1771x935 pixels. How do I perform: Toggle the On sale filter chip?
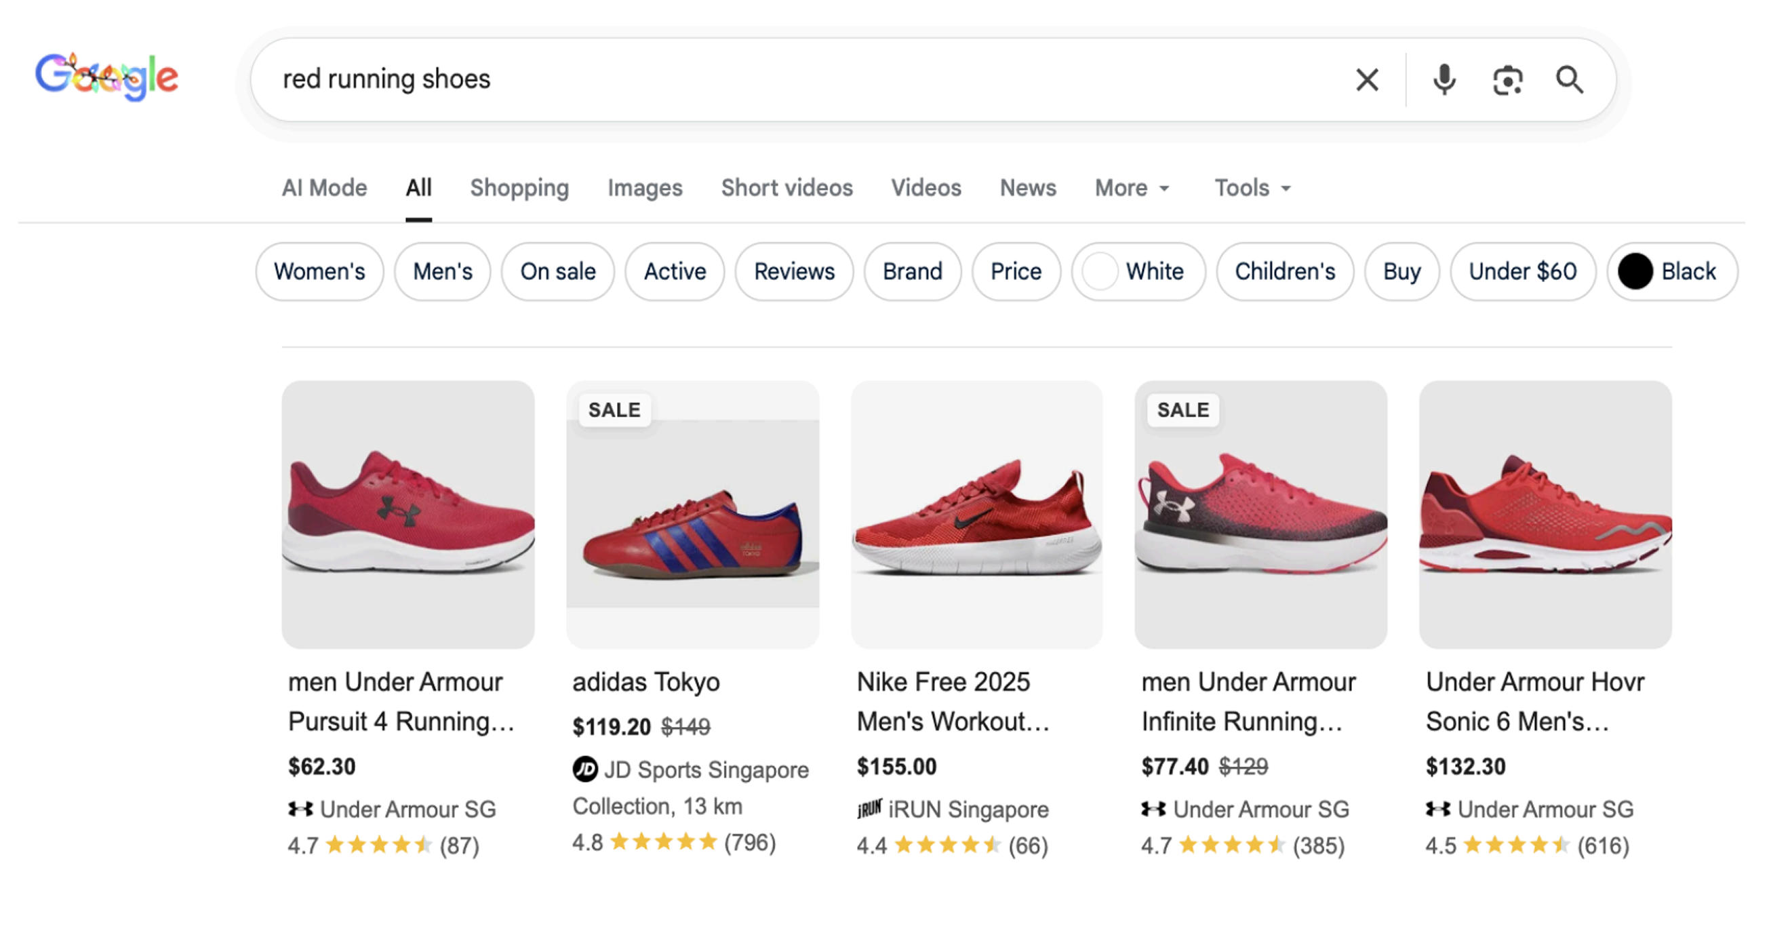(x=557, y=272)
